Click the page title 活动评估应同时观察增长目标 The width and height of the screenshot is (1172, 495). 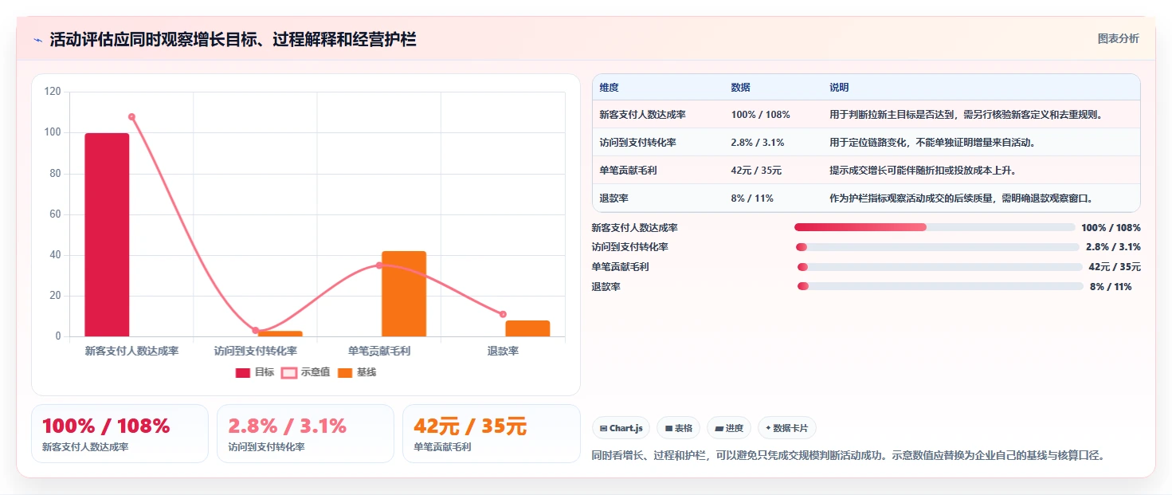point(233,40)
